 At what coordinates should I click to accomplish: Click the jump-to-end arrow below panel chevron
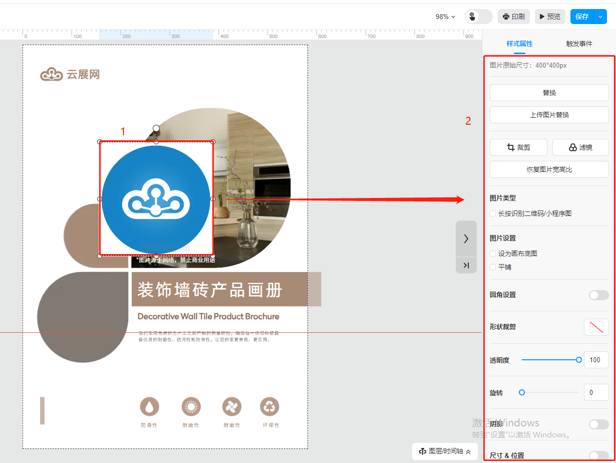coord(466,265)
